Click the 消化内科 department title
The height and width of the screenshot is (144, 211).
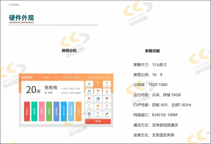click(x=27, y=78)
